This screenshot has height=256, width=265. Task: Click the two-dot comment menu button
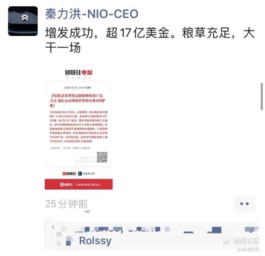(244, 204)
